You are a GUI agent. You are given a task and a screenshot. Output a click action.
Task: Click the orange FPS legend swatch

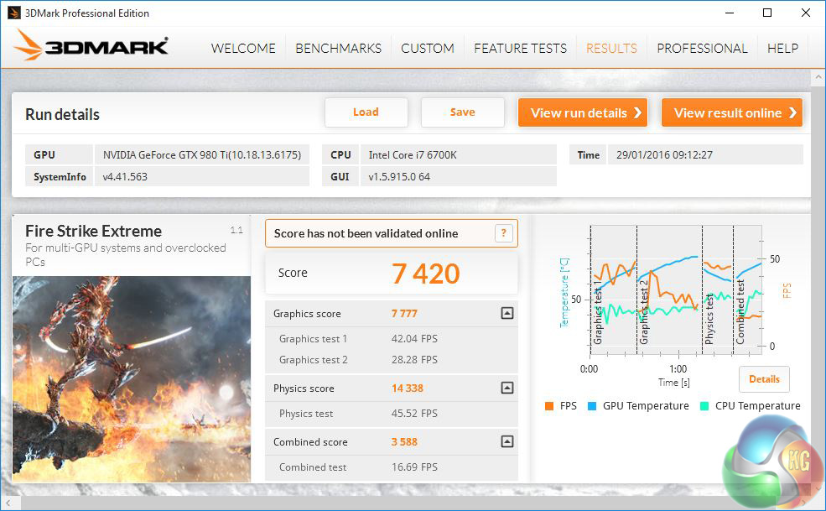point(549,406)
